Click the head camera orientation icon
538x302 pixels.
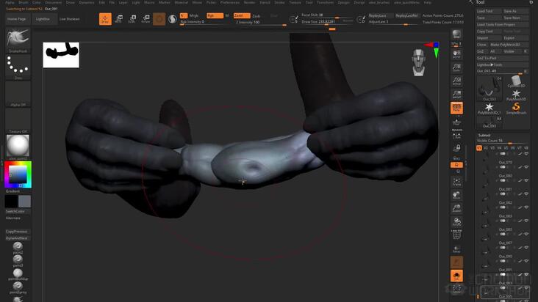tap(419, 62)
